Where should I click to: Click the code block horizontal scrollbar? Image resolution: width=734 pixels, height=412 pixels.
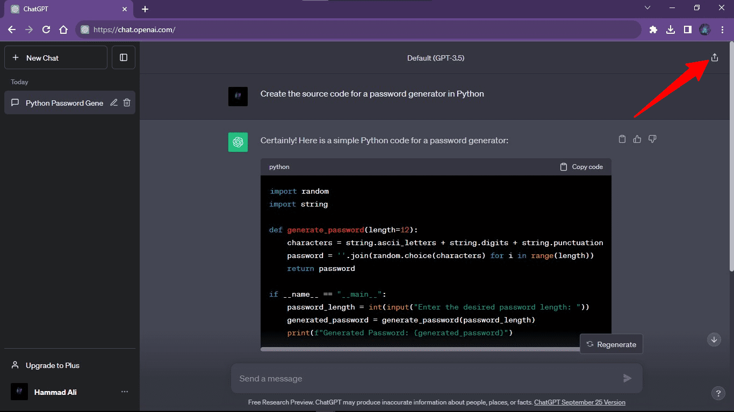pyautogui.click(x=420, y=349)
